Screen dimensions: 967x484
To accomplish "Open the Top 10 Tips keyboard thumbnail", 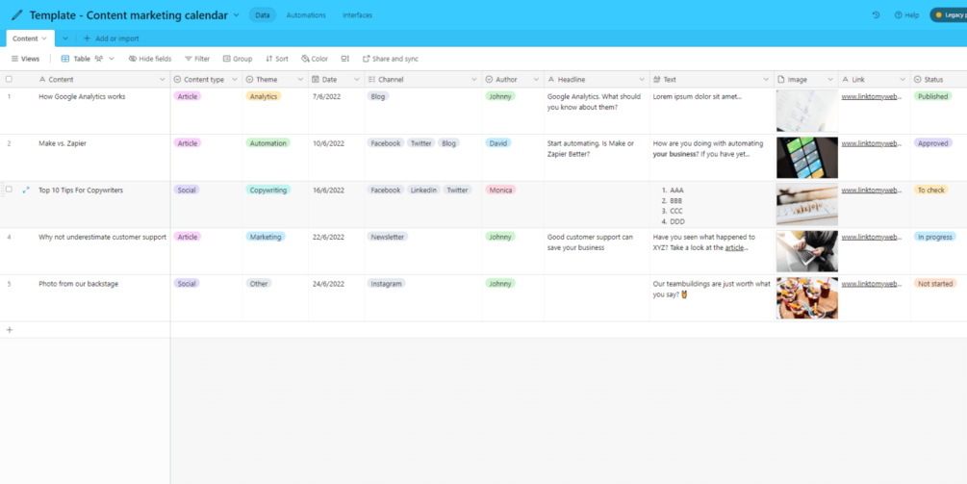I will click(x=806, y=205).
